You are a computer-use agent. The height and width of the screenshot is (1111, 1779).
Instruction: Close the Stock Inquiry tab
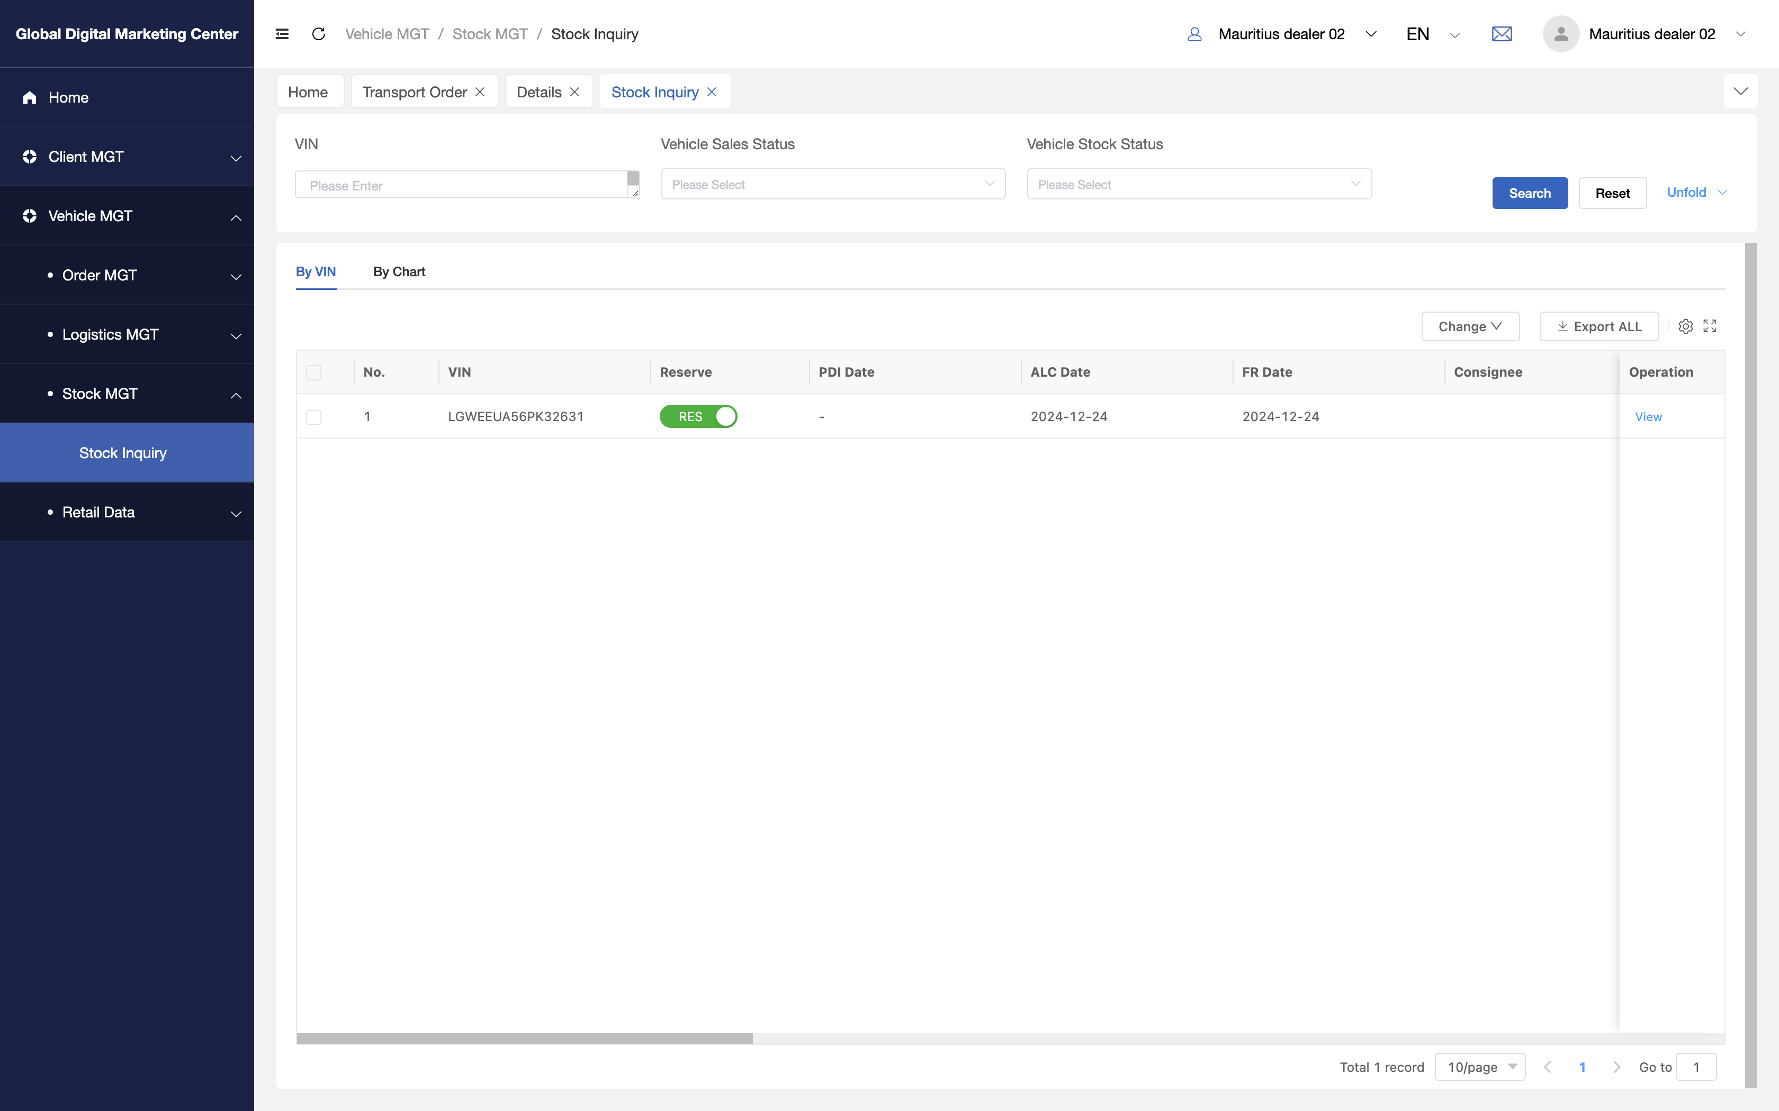[712, 92]
